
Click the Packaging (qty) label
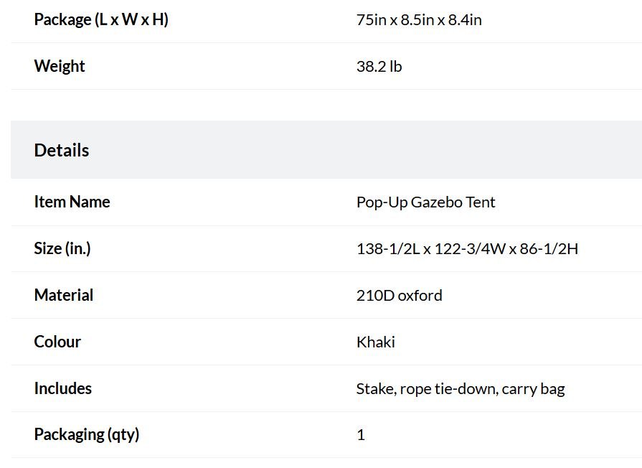click(x=86, y=435)
